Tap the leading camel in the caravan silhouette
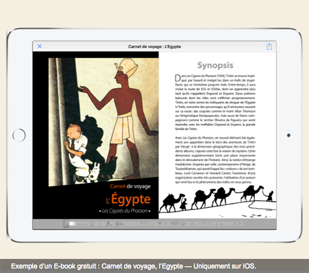This screenshot has height=273, width=309. pos(252,193)
